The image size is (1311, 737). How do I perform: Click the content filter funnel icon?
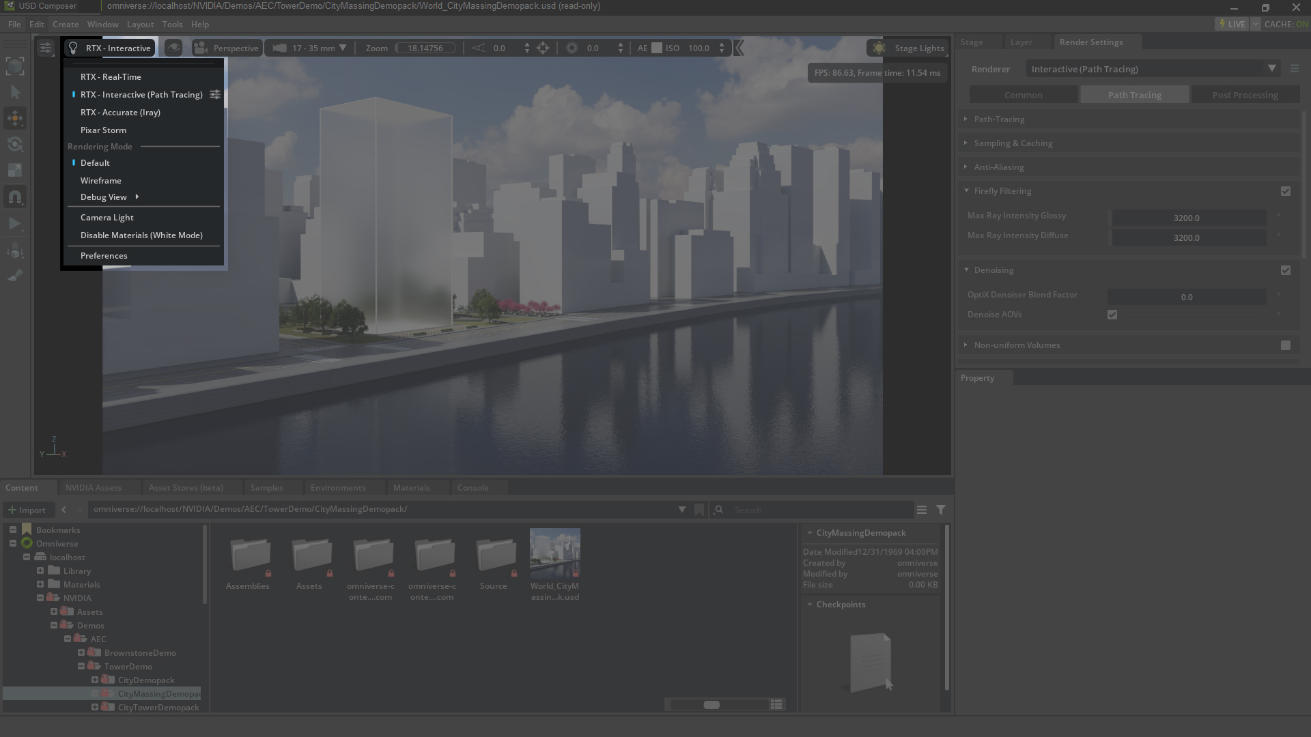pyautogui.click(x=941, y=510)
